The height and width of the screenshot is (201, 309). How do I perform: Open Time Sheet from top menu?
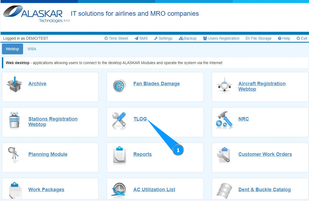pos(116,38)
